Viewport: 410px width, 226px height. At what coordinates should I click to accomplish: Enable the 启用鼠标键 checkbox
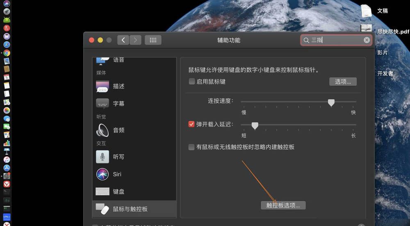[191, 81]
